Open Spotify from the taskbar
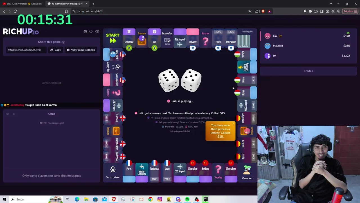Image resolution: width=360 pixels, height=203 pixels. click(x=187, y=199)
